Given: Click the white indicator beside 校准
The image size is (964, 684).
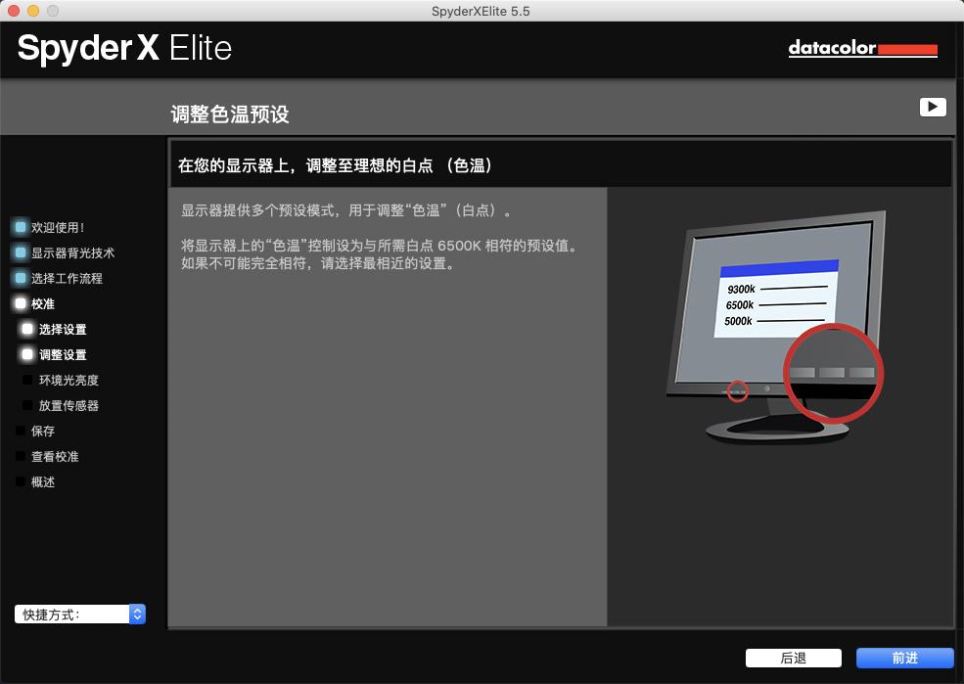Looking at the screenshot, I should [x=21, y=303].
